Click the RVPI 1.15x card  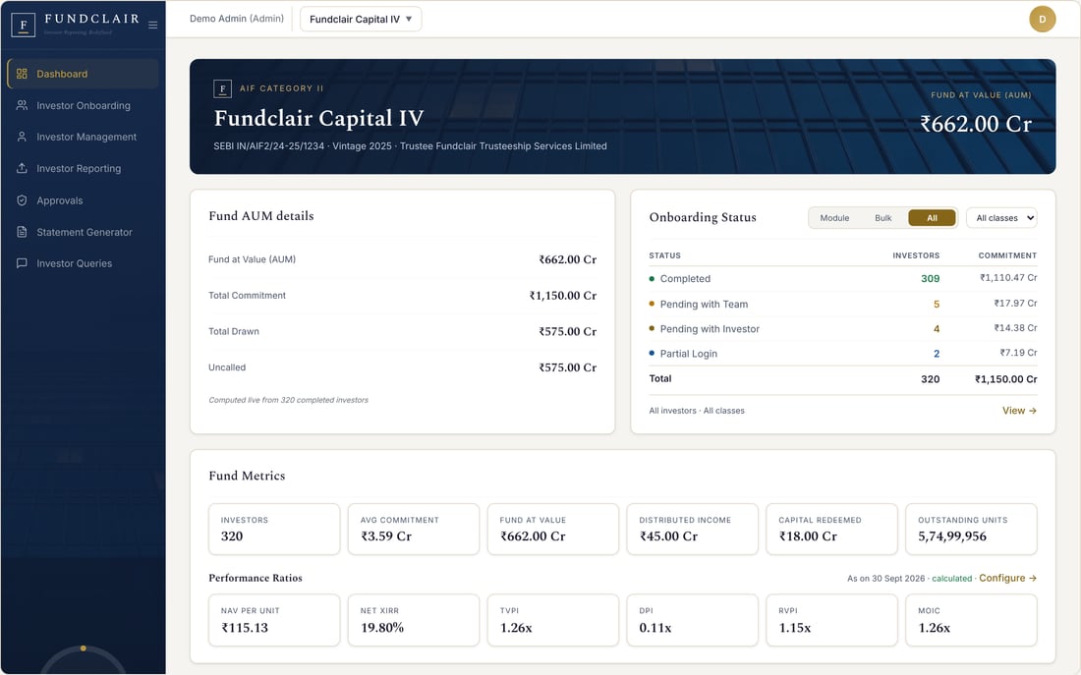click(x=831, y=620)
